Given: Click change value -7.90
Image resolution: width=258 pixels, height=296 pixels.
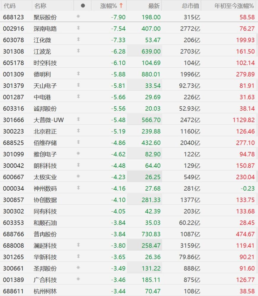Looking at the screenshot, I should [118, 17].
